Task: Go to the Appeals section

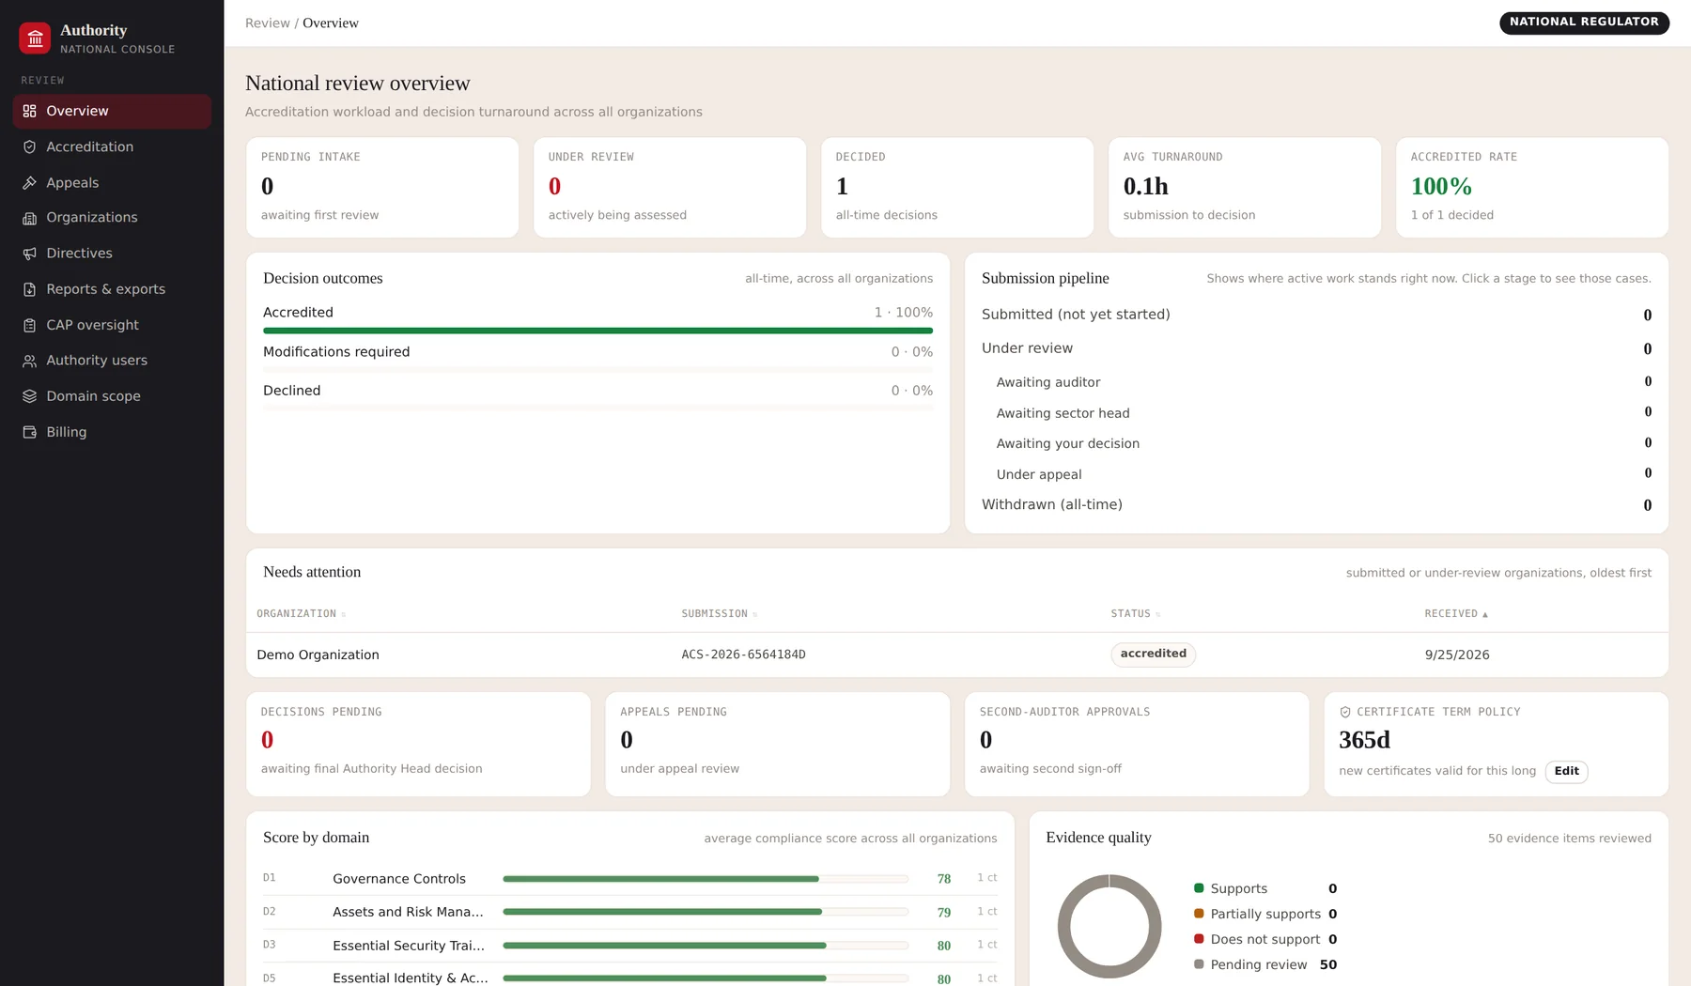Action: [x=112, y=183]
